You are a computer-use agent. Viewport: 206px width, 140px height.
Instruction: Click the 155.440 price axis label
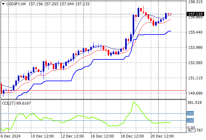click(195, 32)
